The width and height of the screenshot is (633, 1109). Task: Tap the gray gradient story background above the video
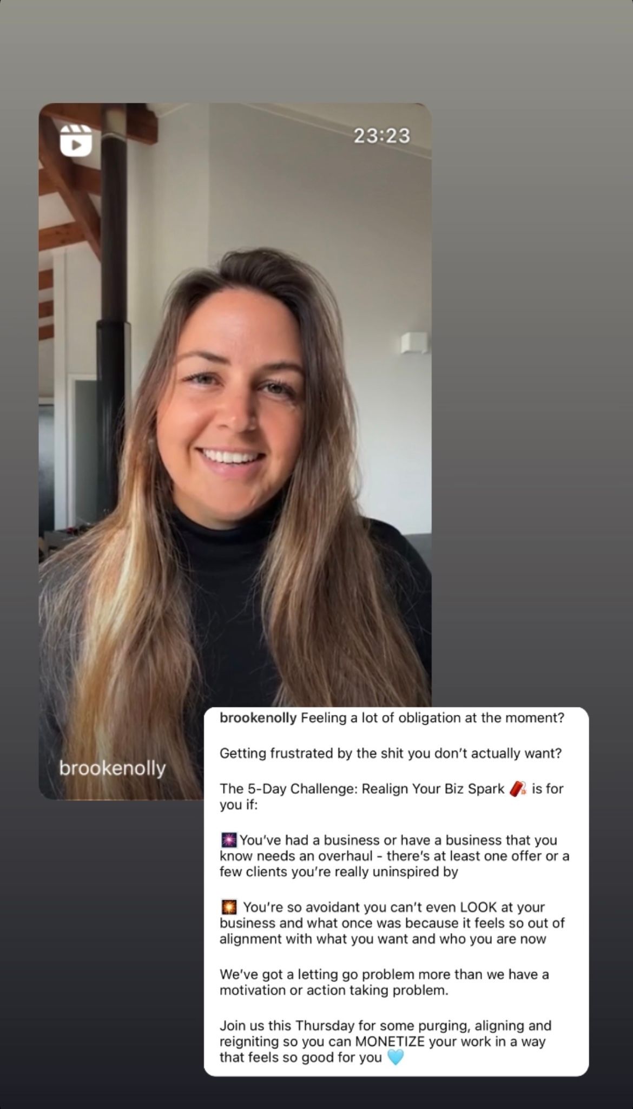click(x=316, y=51)
